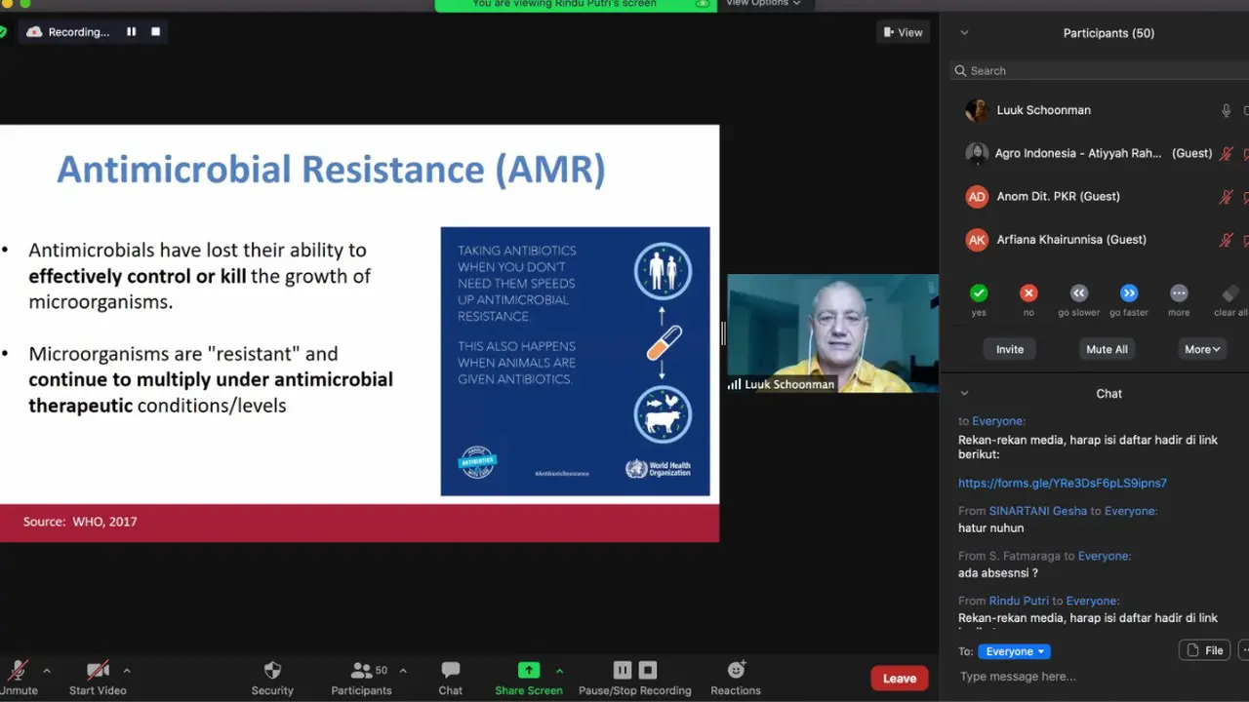Click the Mute All button

1107,349
